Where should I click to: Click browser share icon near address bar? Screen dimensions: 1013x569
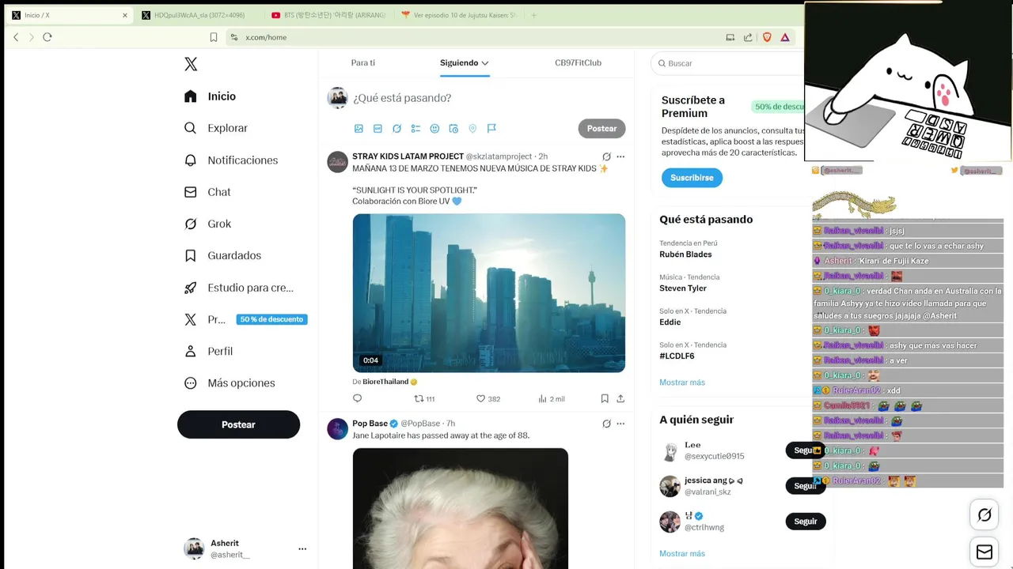coord(748,37)
